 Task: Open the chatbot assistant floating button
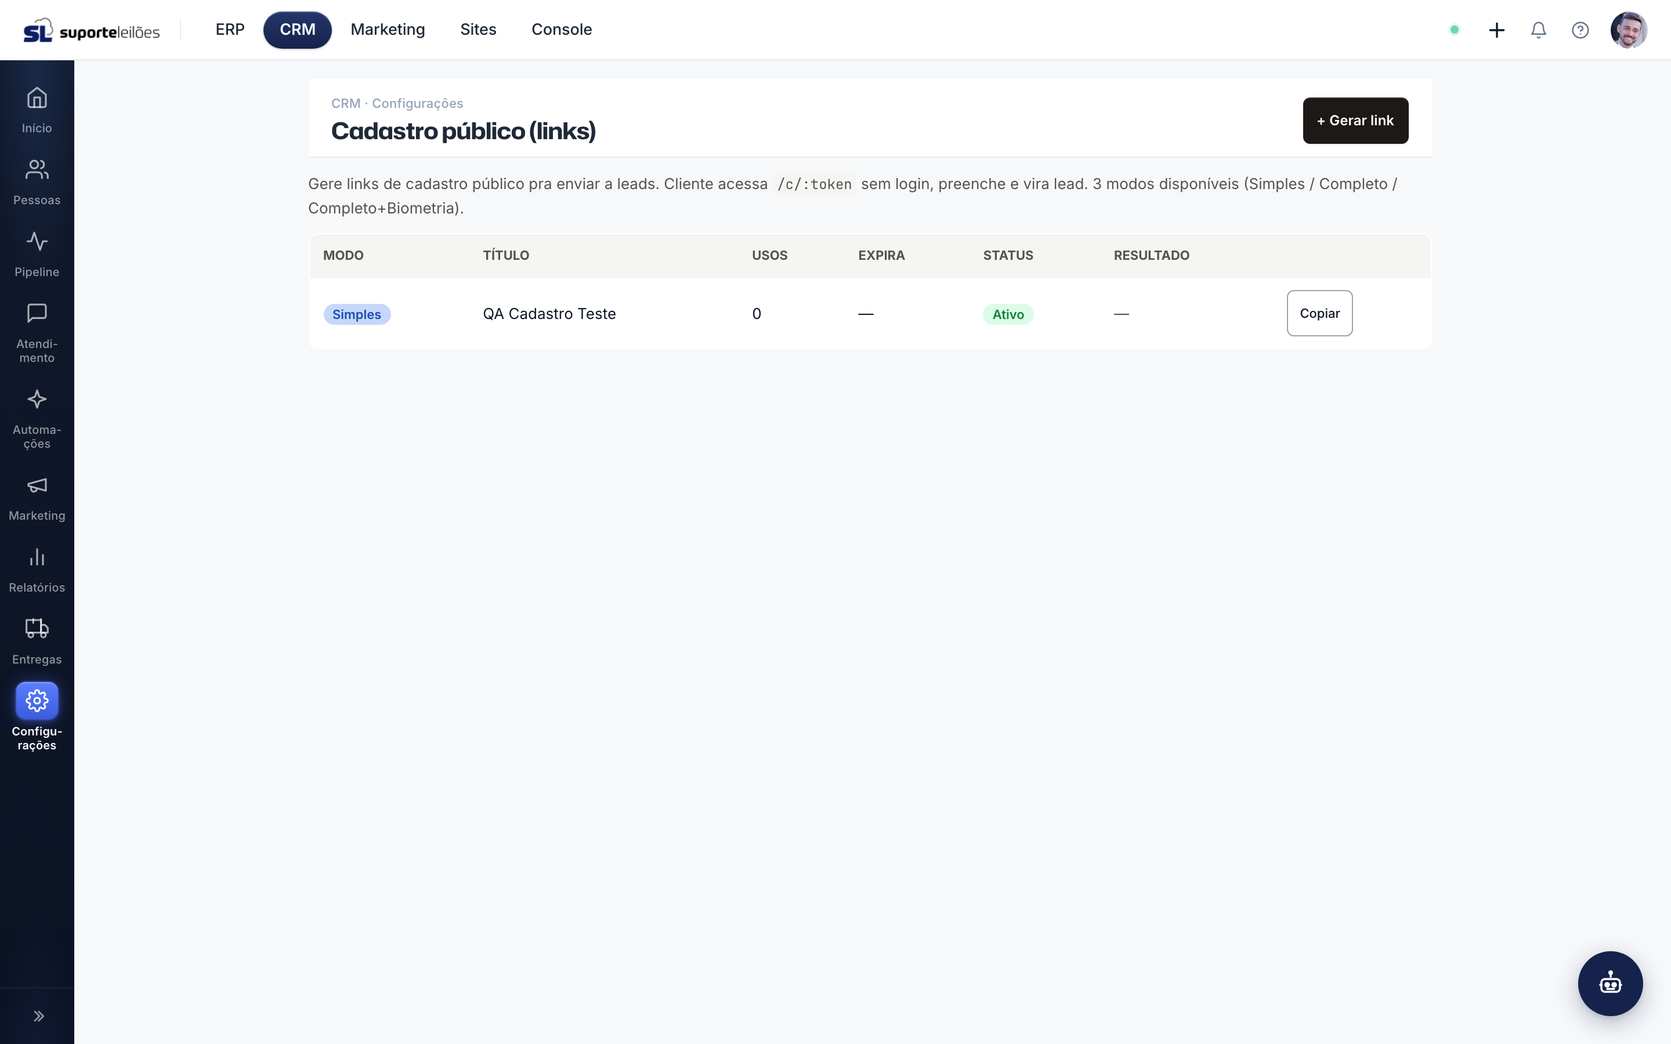tap(1610, 983)
